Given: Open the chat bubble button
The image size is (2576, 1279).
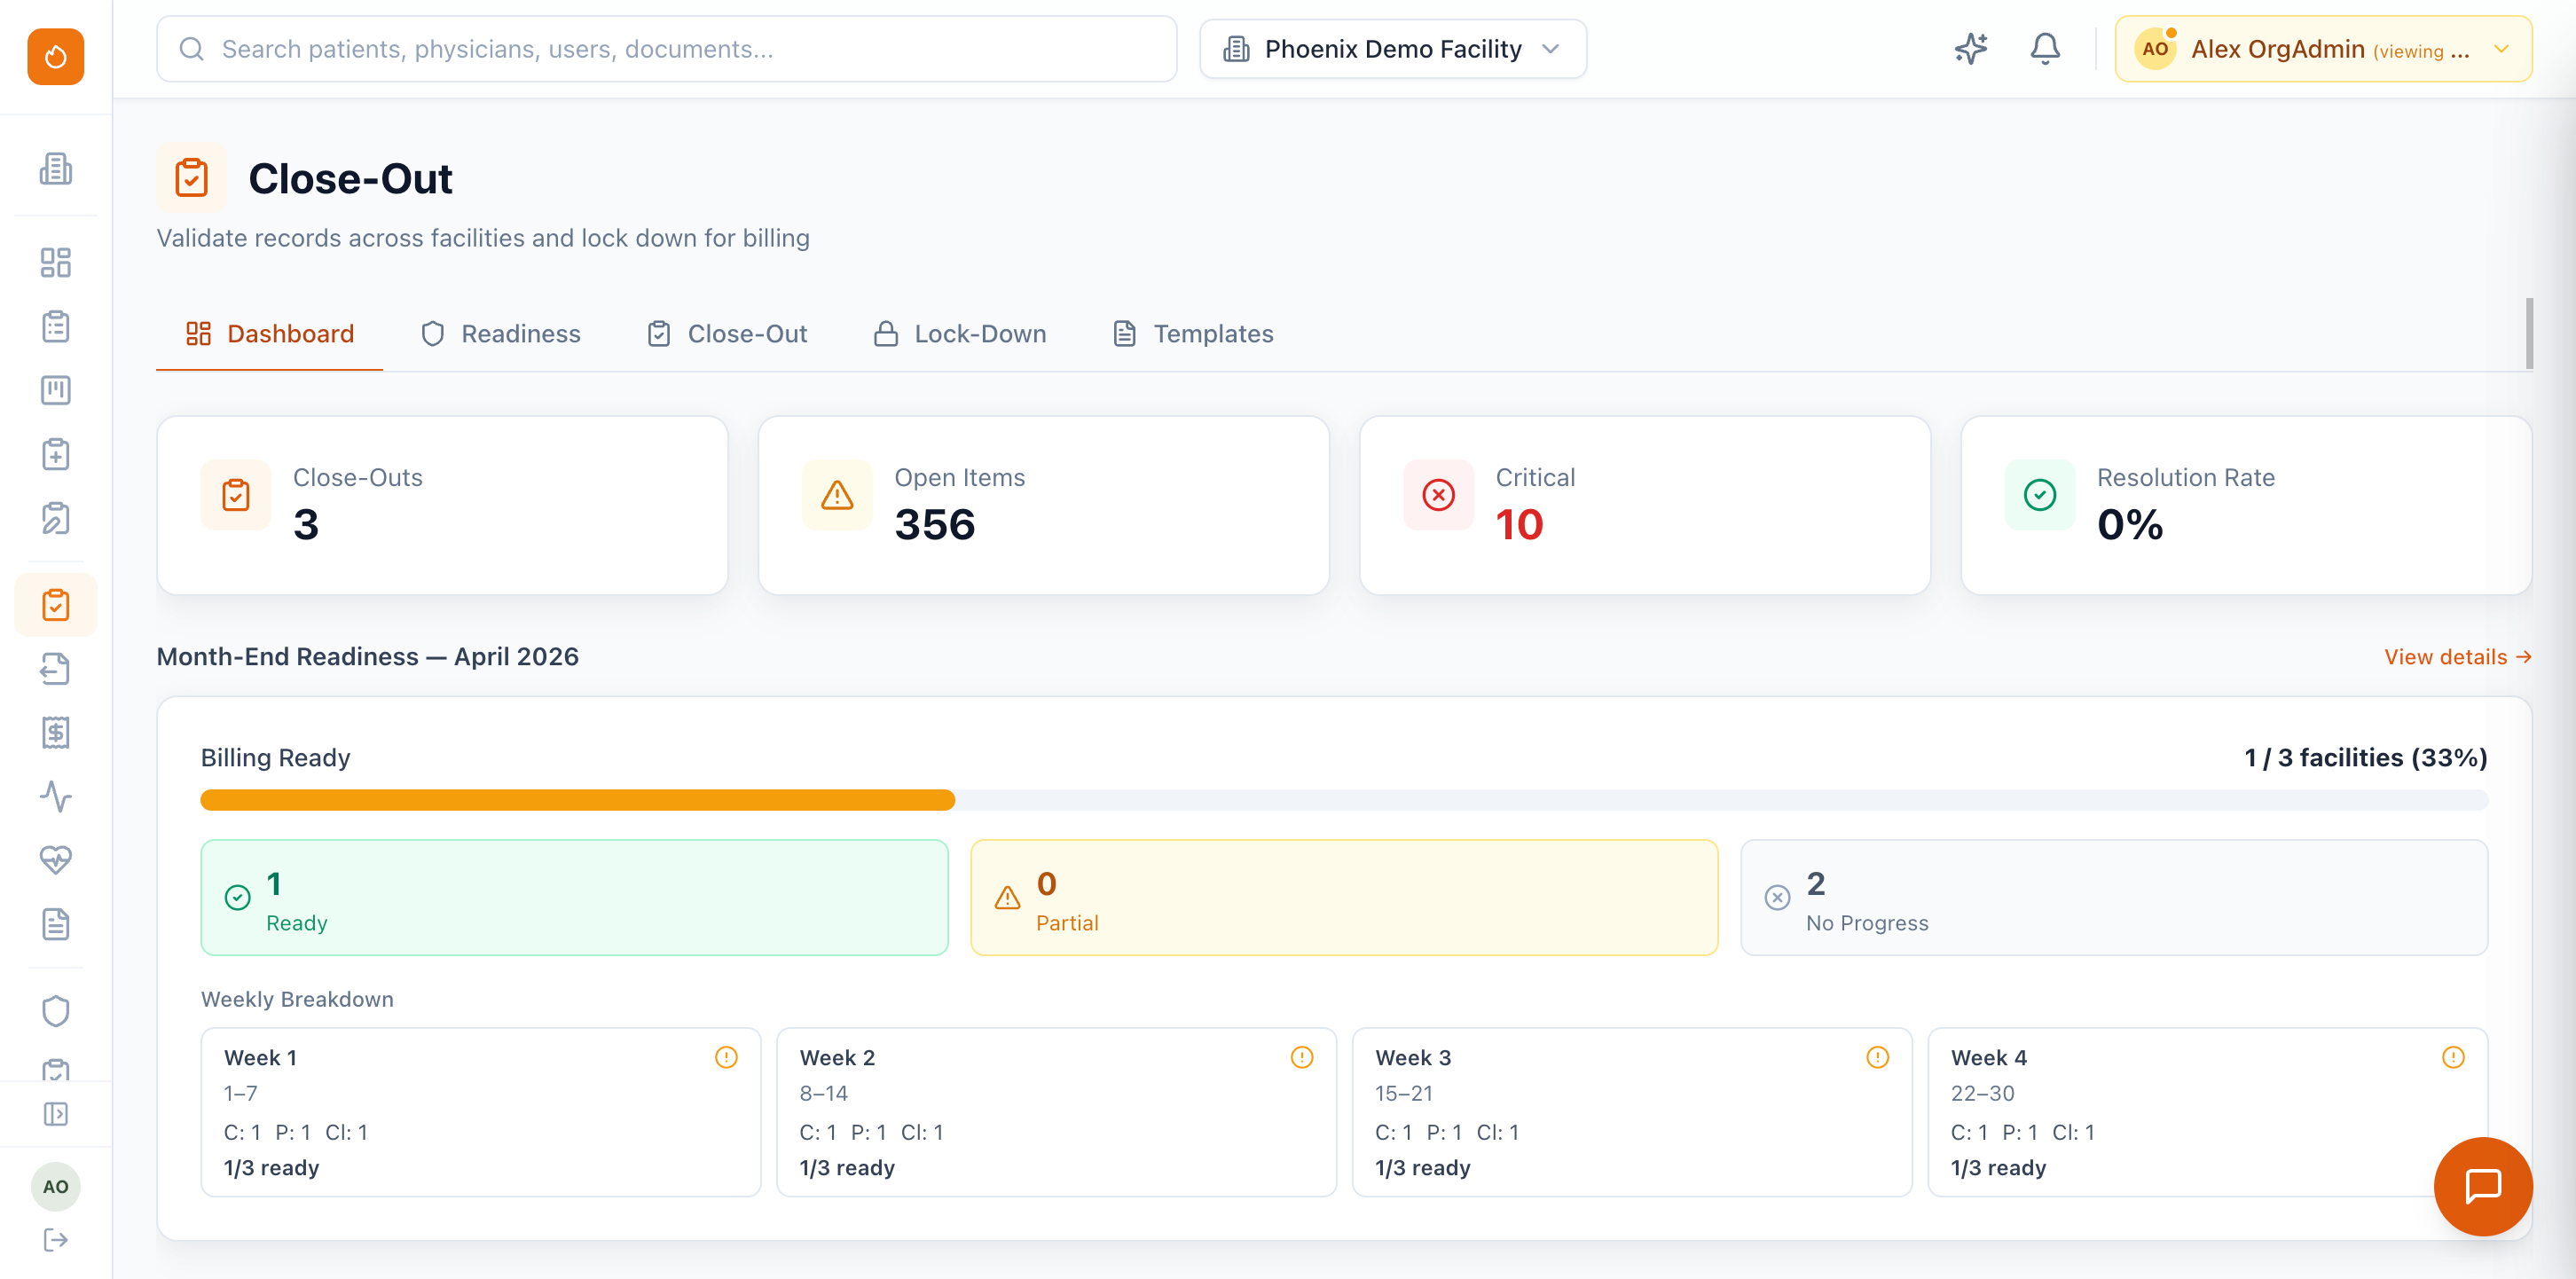Looking at the screenshot, I should (2482, 1186).
